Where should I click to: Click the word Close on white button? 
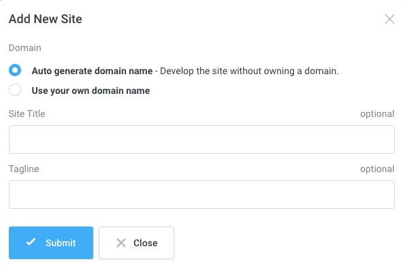(x=146, y=243)
